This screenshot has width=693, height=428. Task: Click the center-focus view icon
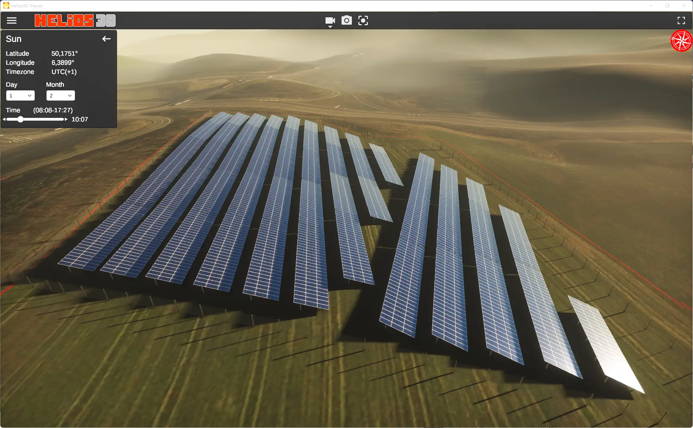pyautogui.click(x=363, y=20)
